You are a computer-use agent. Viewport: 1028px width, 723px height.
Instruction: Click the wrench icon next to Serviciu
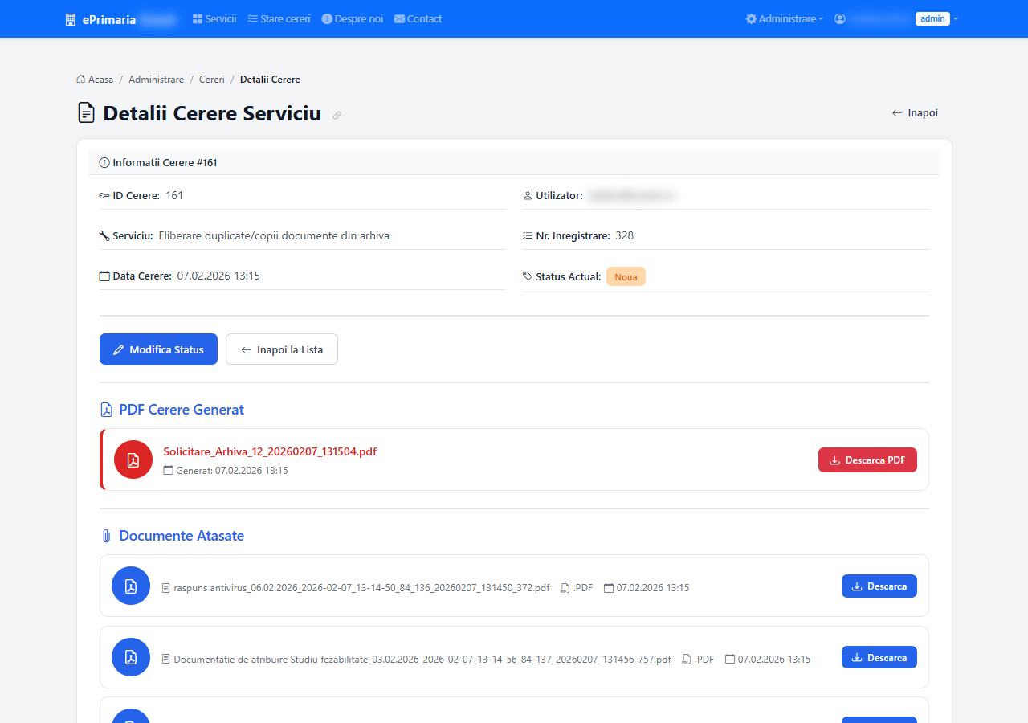[104, 236]
